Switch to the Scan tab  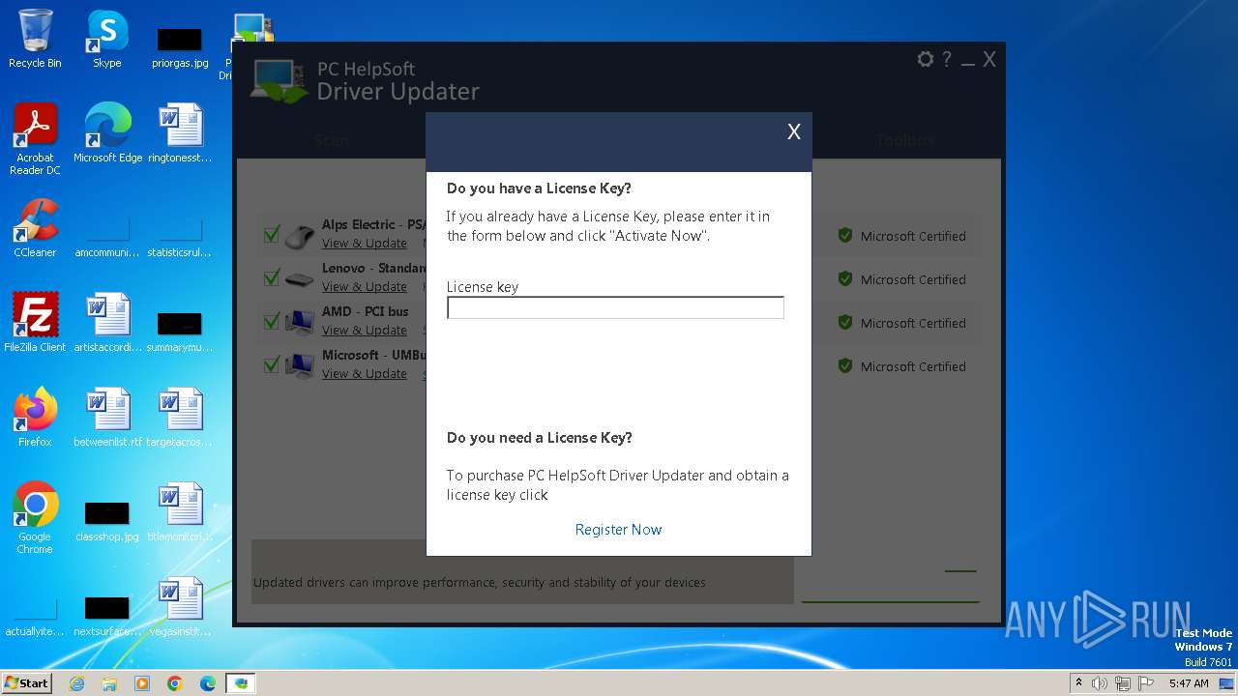coord(332,140)
